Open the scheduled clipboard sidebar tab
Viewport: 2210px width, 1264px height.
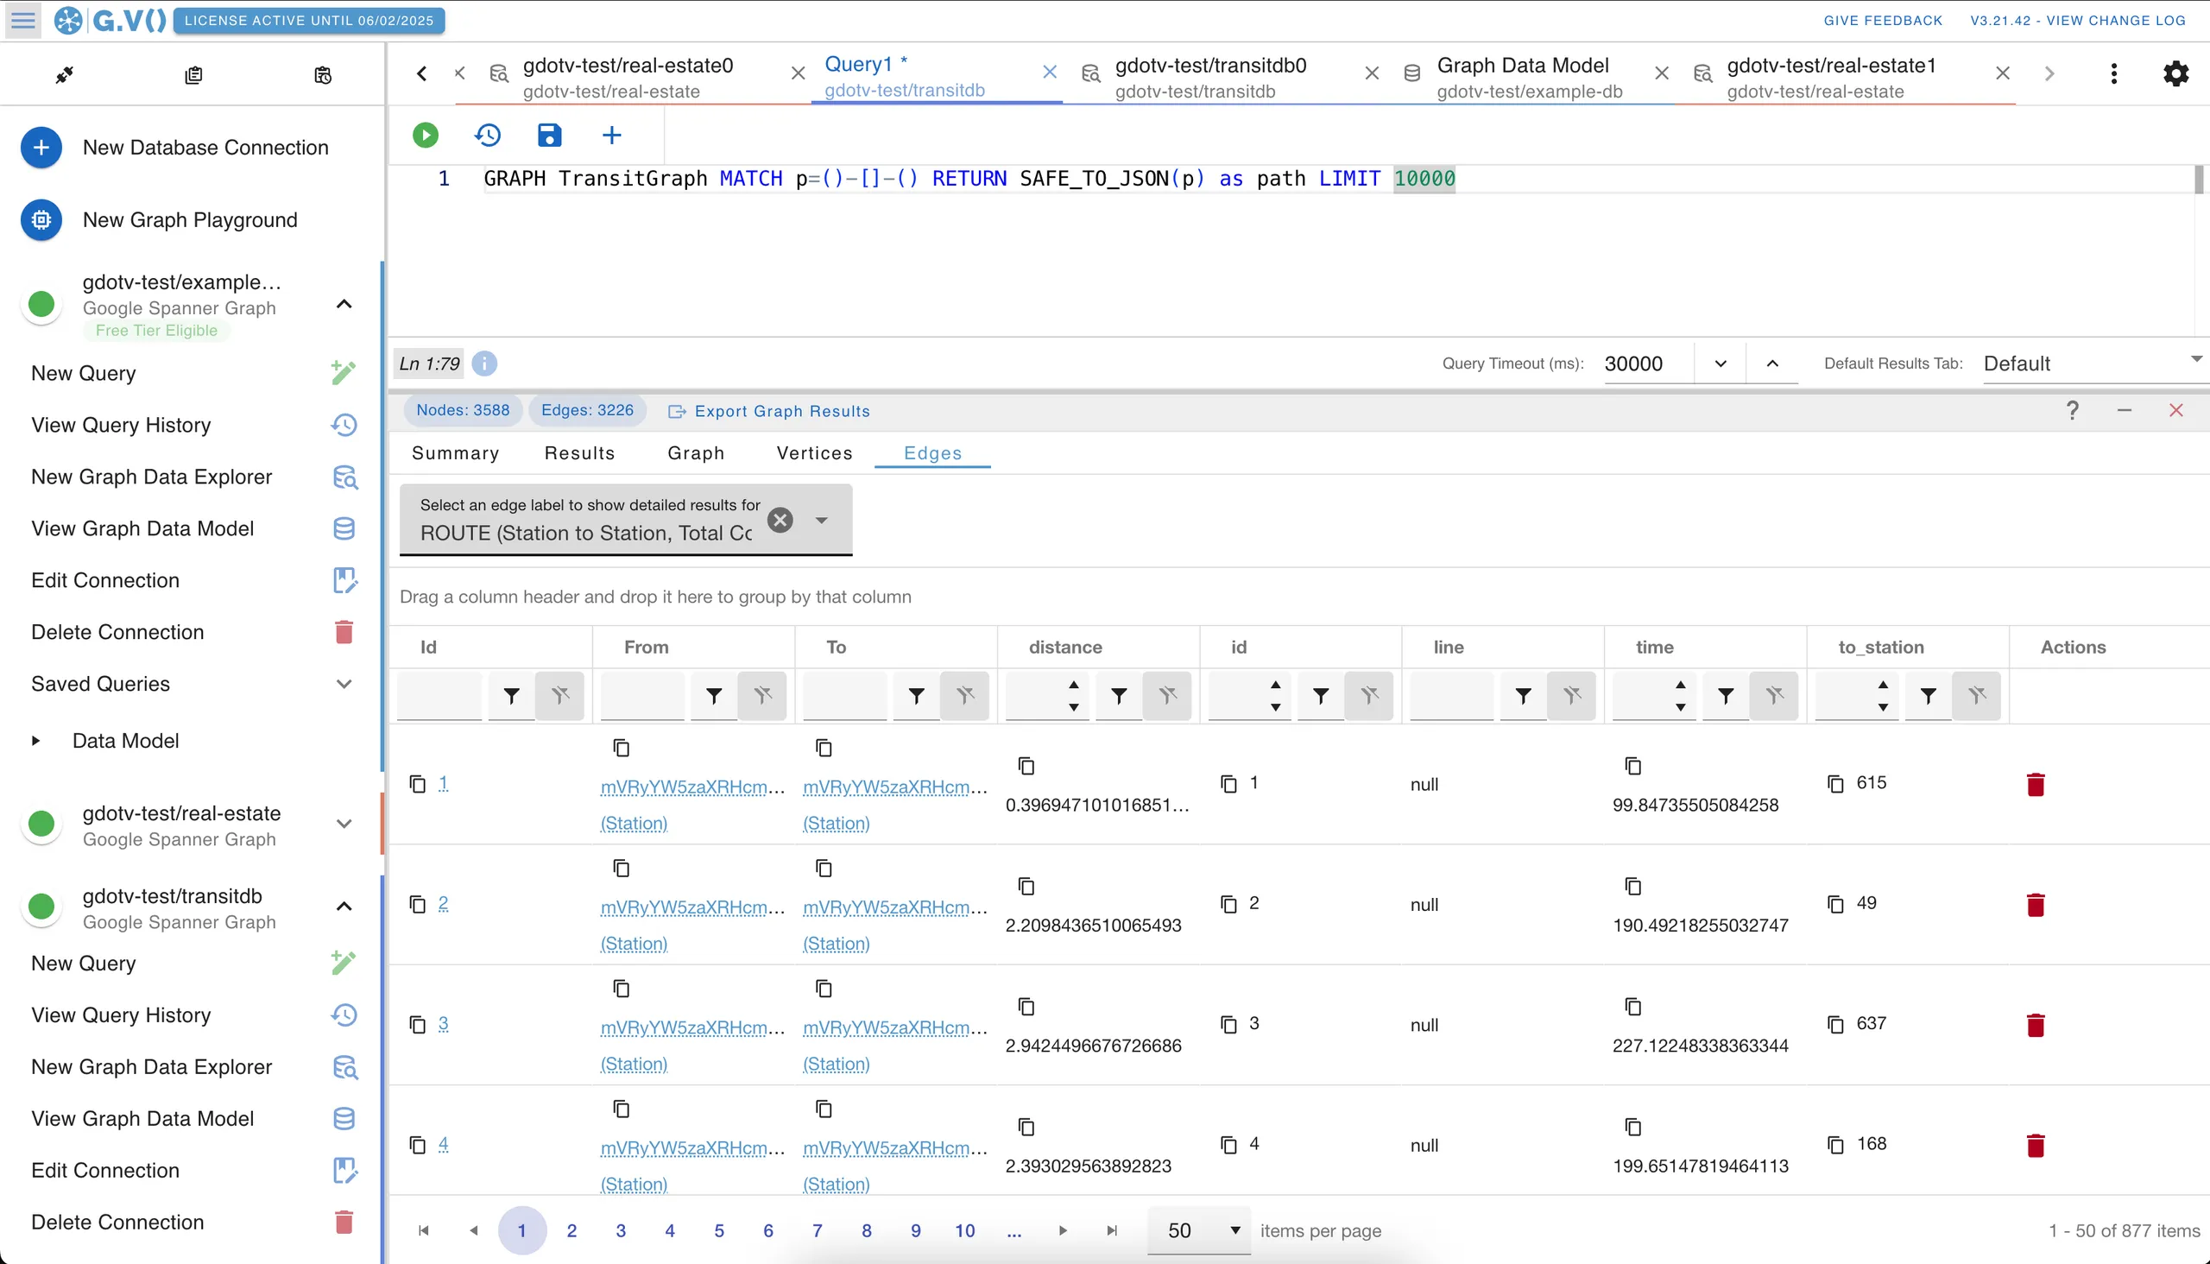tap(323, 75)
